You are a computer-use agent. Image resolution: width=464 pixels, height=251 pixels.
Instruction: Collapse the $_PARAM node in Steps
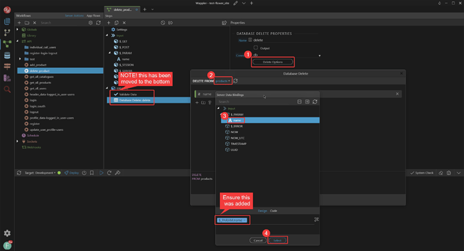(x=110, y=53)
